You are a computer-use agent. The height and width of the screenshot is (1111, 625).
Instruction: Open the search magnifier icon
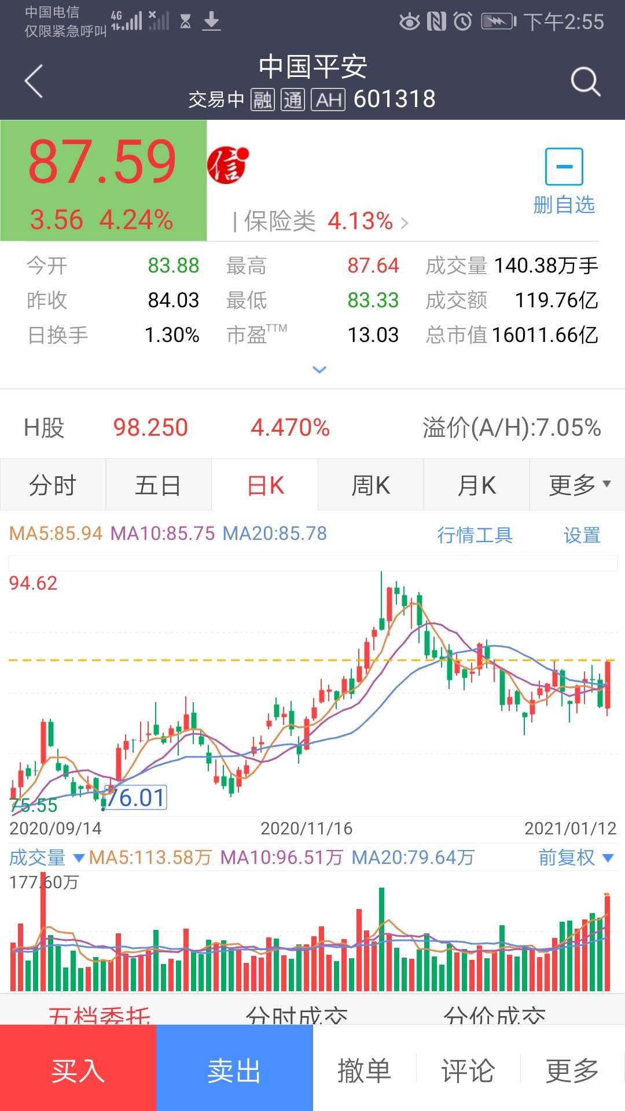coord(586,81)
